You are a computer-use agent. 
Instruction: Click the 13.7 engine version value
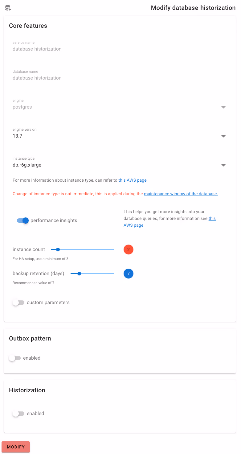(17, 136)
